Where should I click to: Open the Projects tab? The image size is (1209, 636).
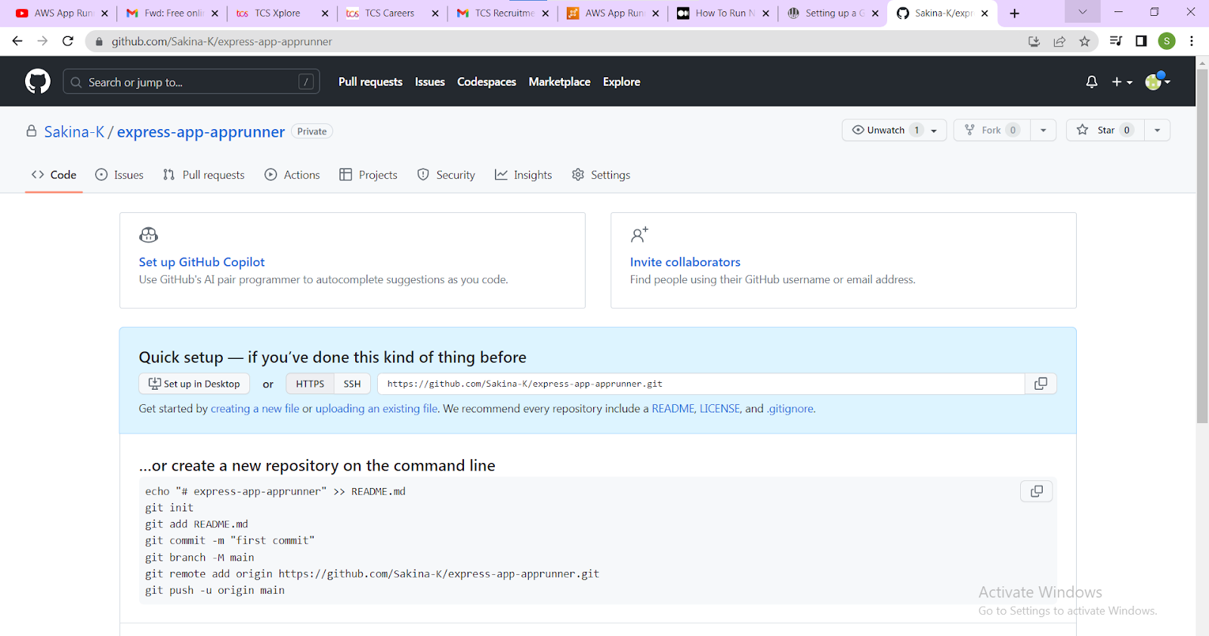tap(369, 174)
